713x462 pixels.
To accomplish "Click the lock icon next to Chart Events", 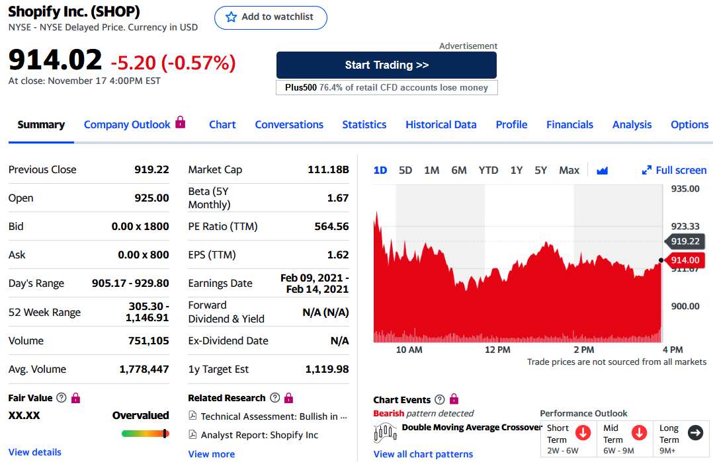I will [454, 399].
